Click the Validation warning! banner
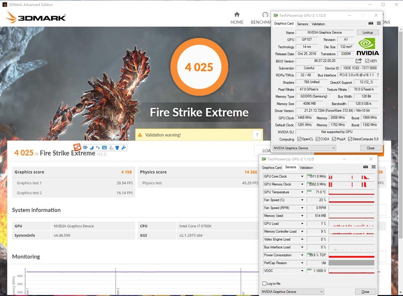The width and height of the screenshot is (403, 296). pos(199,135)
